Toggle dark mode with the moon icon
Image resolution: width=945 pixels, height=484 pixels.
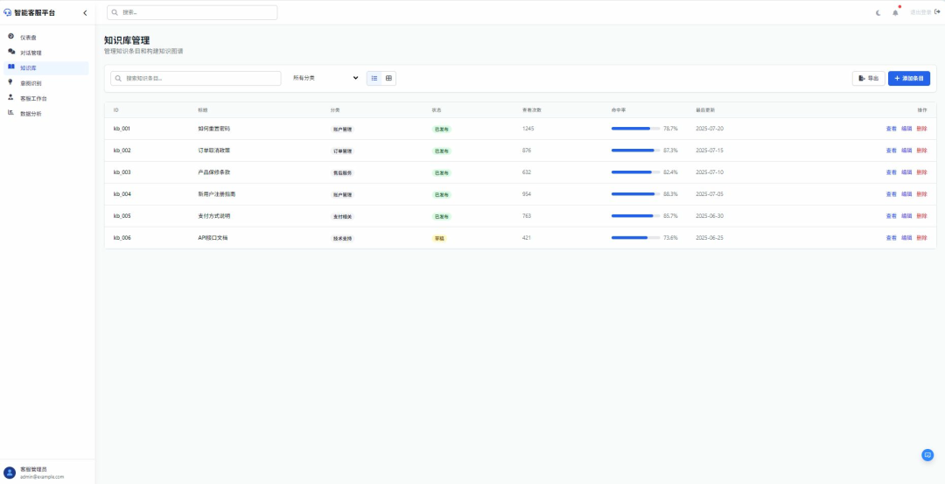pos(878,12)
